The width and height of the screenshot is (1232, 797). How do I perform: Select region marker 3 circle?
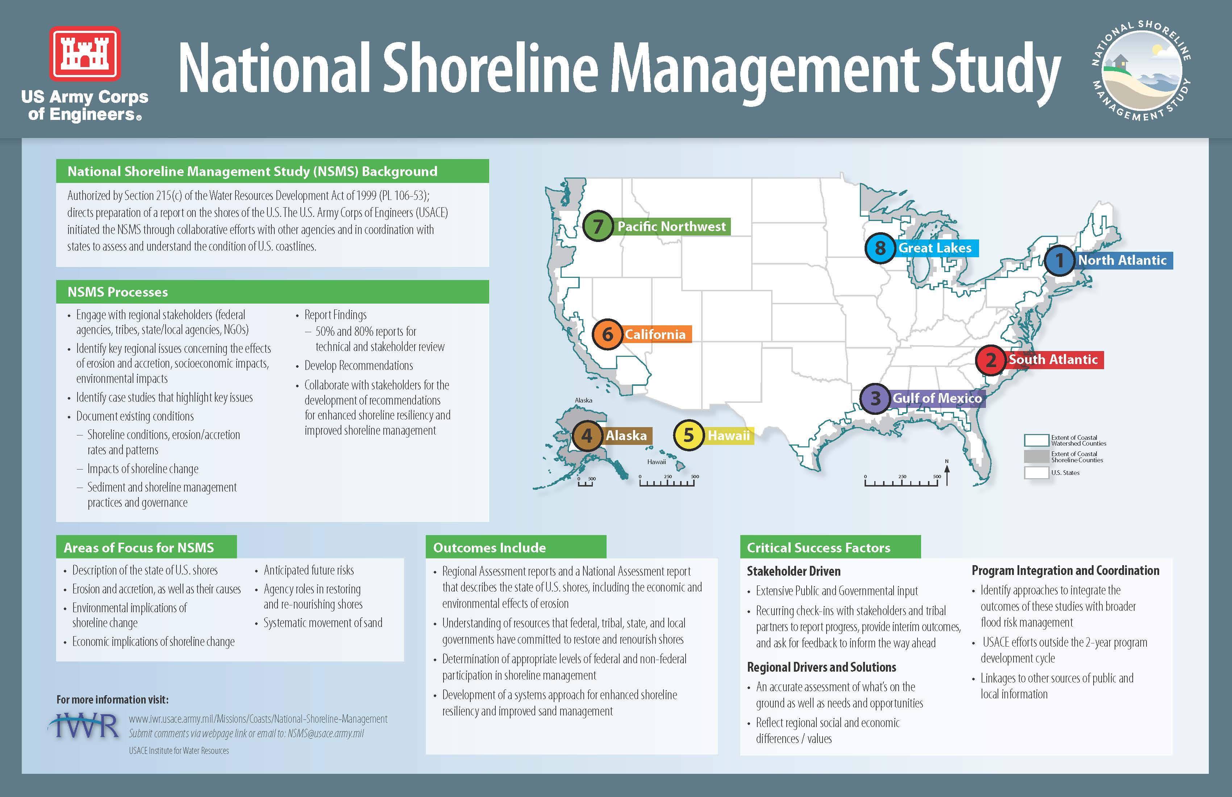875,398
